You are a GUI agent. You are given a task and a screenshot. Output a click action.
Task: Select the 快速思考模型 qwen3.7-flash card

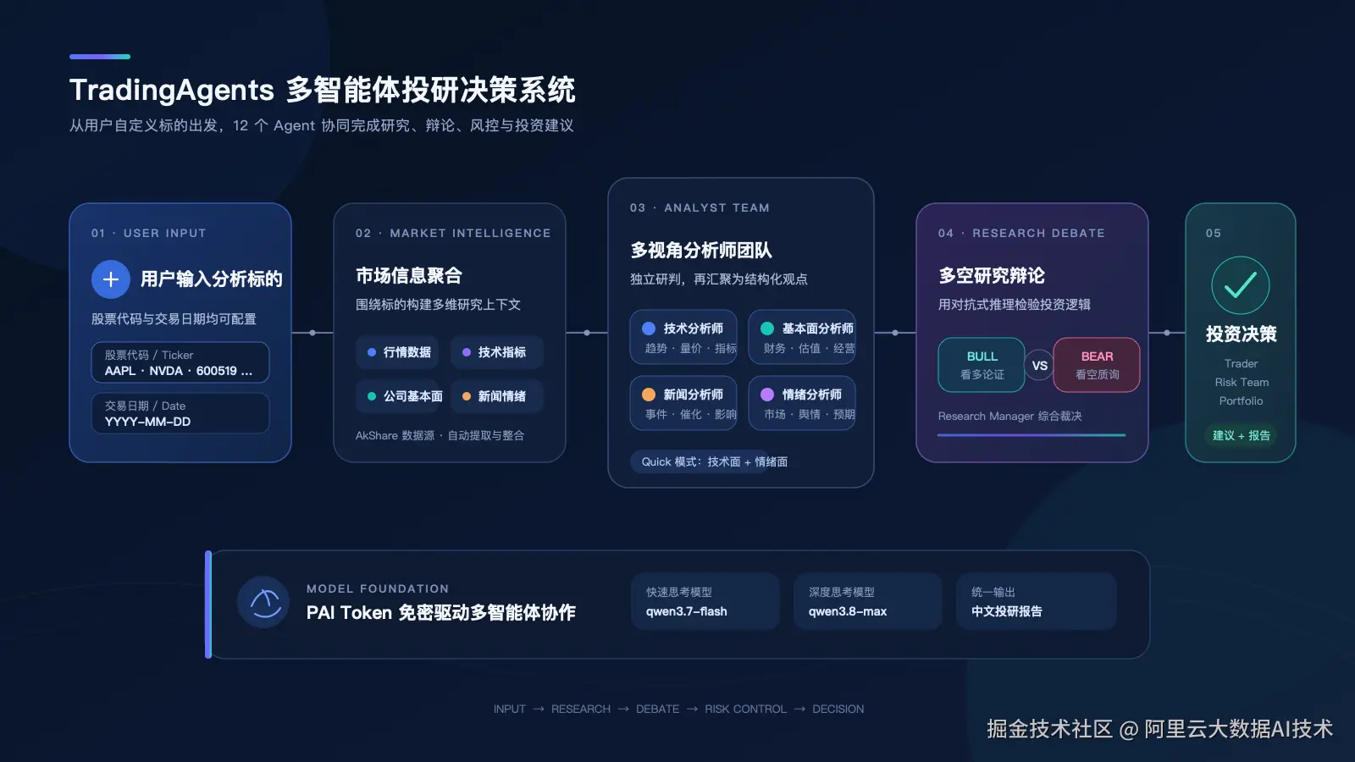point(705,601)
